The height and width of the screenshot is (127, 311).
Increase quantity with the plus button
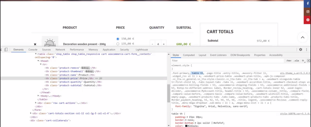coord(164,44)
